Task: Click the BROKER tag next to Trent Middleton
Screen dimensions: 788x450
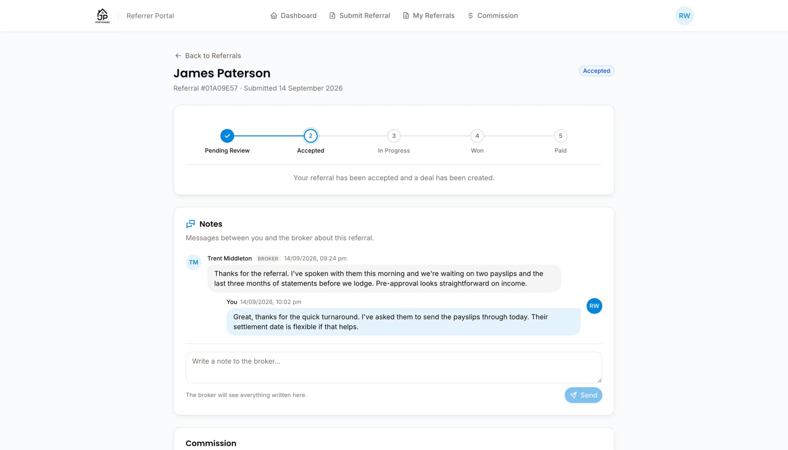Action: pyautogui.click(x=268, y=259)
